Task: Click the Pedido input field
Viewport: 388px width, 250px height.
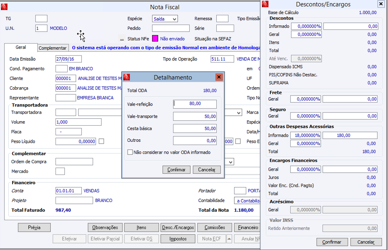Action: point(171,28)
